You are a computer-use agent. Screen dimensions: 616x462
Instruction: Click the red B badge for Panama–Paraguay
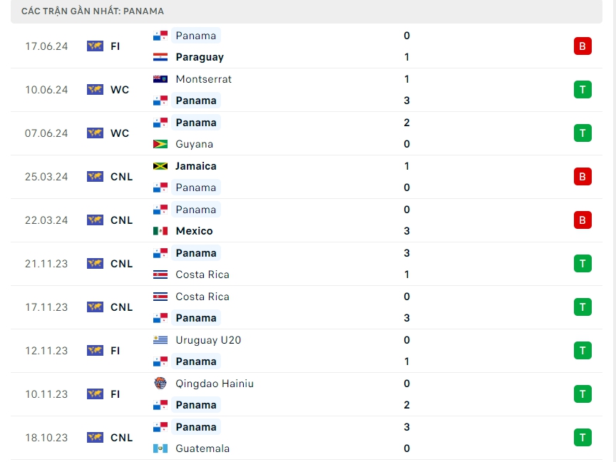[x=582, y=46]
